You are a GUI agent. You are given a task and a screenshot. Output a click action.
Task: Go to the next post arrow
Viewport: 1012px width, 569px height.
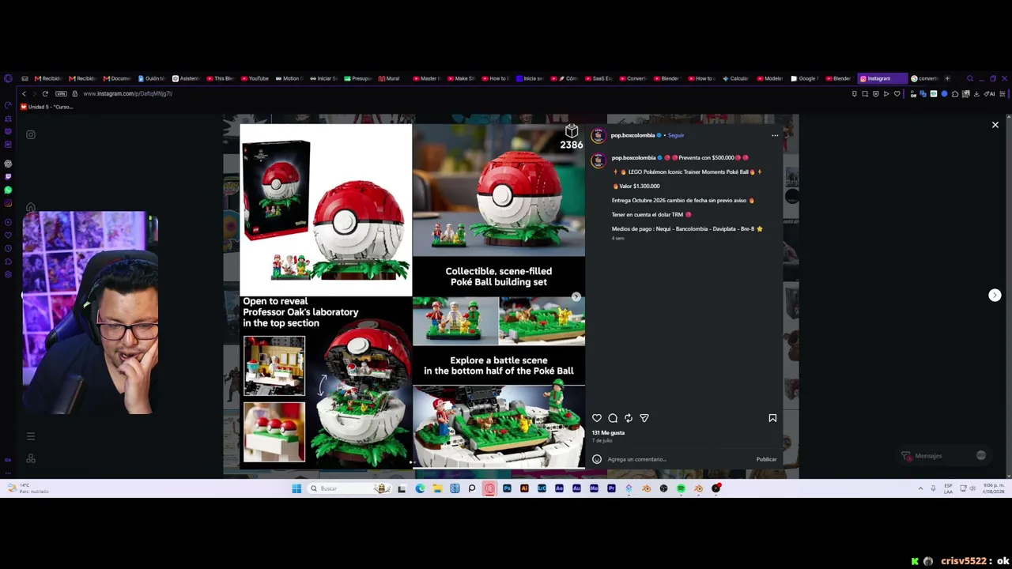[995, 295]
